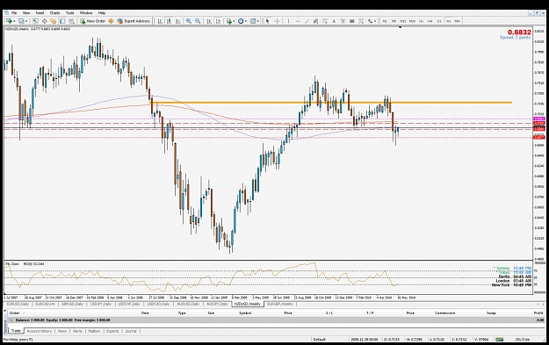Viewport: 549px width, 345px height.
Task: Click the chart shift triangle marker
Action: [x=401, y=27]
